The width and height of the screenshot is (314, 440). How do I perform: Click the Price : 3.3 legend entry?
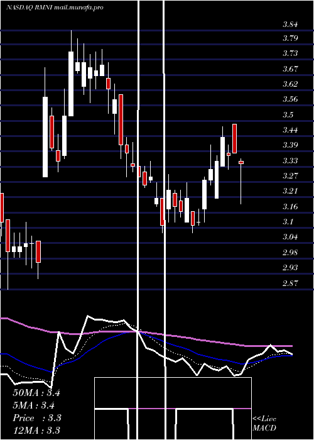(x=37, y=418)
